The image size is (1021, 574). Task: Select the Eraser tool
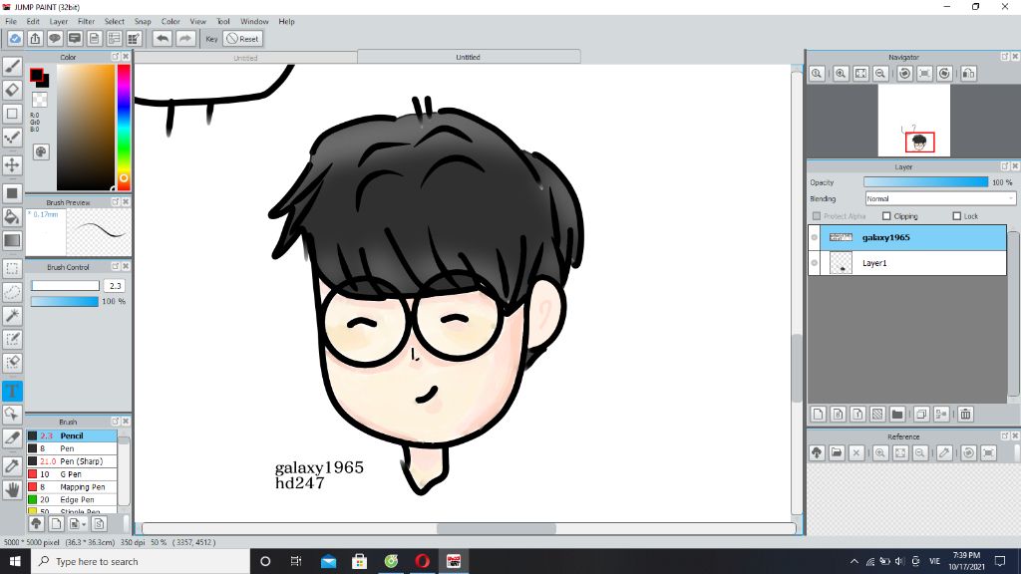tap(12, 90)
